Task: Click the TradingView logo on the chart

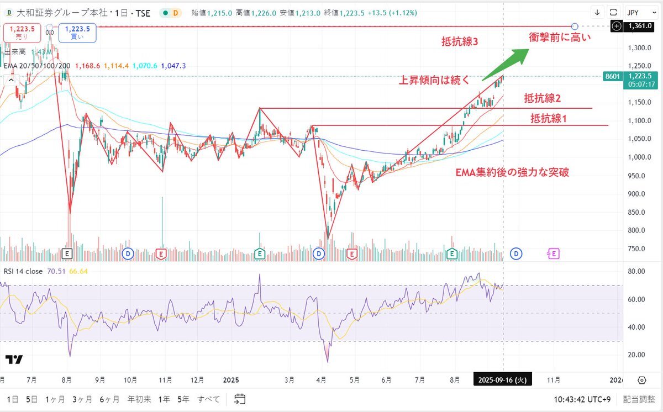Action: pyautogui.click(x=14, y=360)
